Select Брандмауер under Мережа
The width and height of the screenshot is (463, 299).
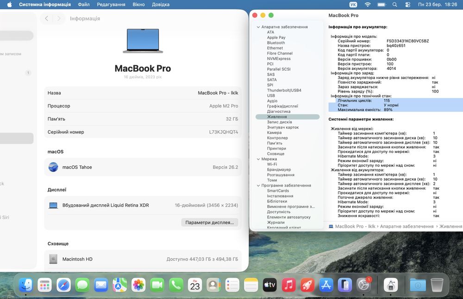click(279, 170)
